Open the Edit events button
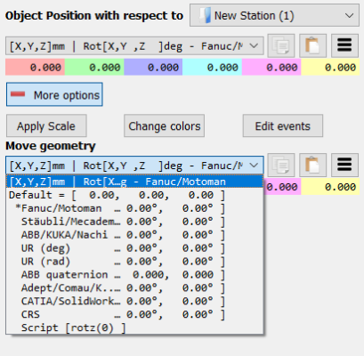The height and width of the screenshot is (356, 364). click(x=283, y=125)
